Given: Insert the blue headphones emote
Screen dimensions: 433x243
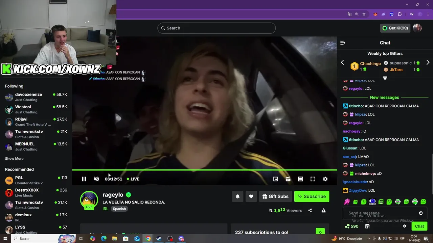Looking at the screenshot, I should (x=372, y=202).
